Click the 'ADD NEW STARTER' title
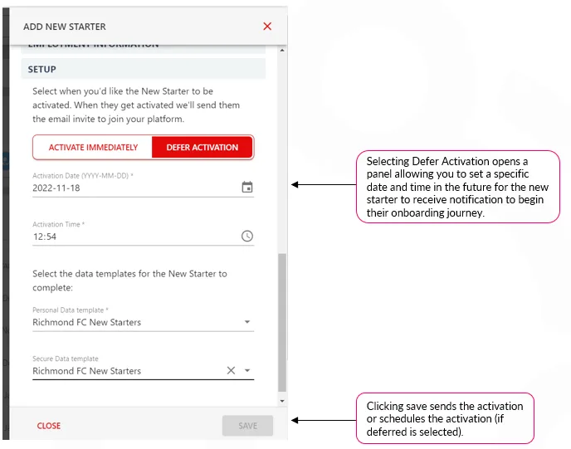 (x=65, y=27)
